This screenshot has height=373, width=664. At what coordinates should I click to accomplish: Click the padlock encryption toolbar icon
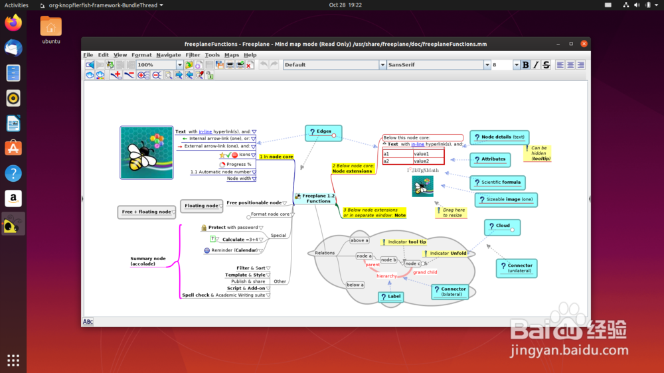point(210,76)
